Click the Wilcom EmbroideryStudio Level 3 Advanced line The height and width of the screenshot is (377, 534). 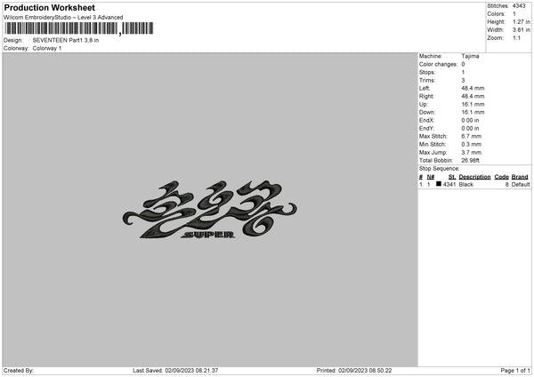click(63, 18)
